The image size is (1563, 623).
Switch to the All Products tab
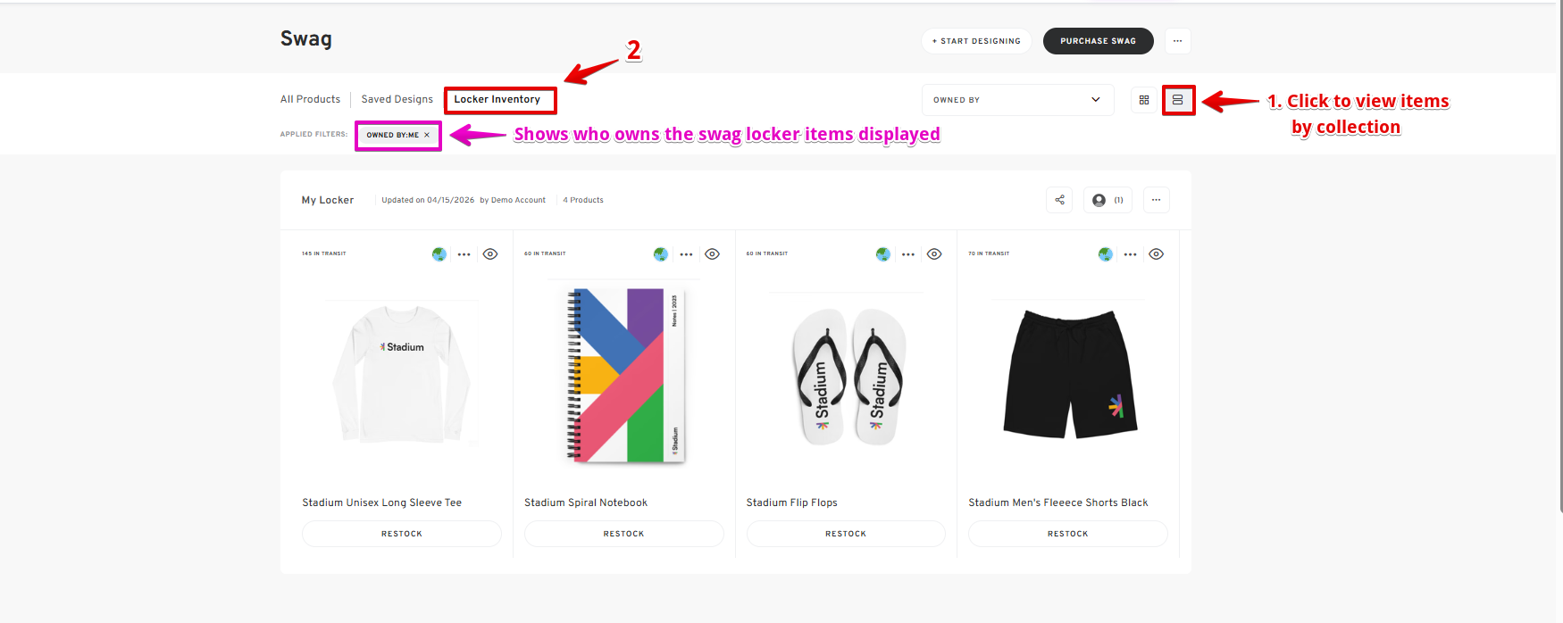pyautogui.click(x=310, y=99)
